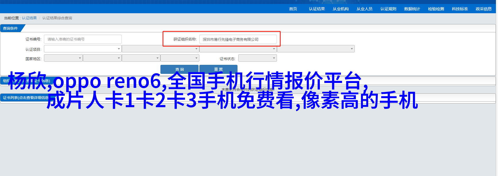The image size is (498, 176).
Task: Open the 从业人员 navigation item
Action: pos(365,9)
